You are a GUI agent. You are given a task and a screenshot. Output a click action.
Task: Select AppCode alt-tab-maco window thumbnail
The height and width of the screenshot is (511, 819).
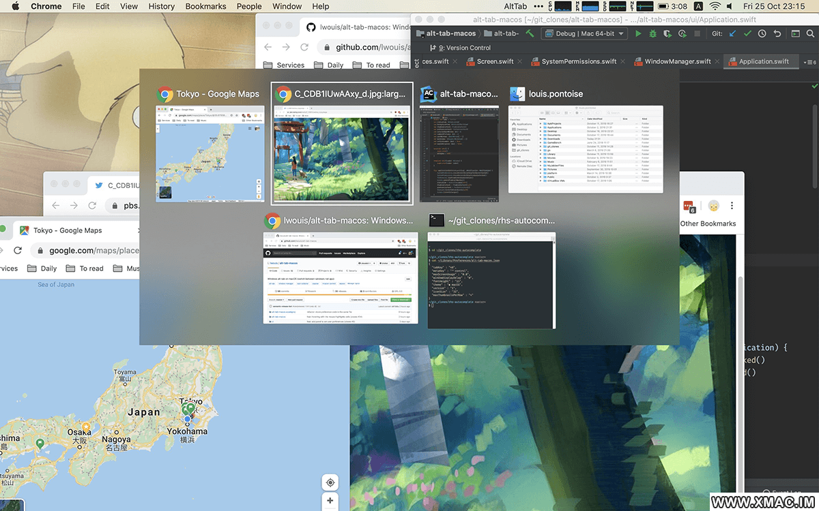pos(459,154)
